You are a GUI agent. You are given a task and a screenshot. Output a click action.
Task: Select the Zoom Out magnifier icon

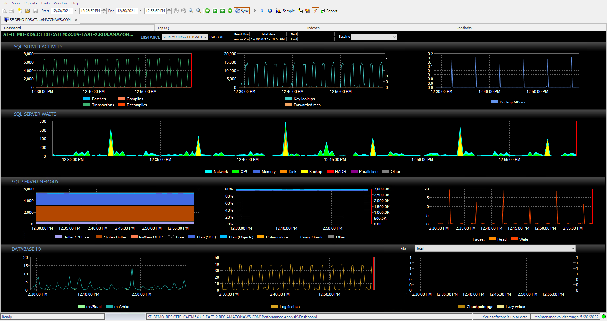[x=191, y=10]
